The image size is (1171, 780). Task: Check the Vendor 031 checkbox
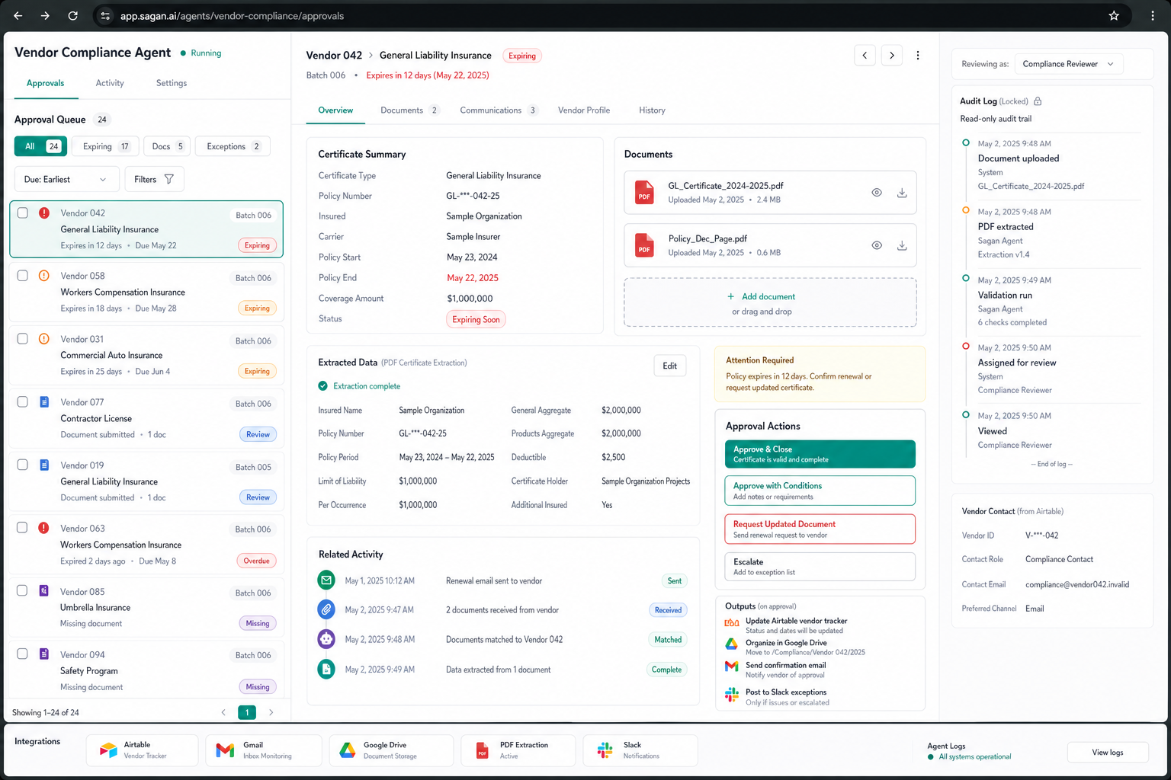[x=23, y=339]
